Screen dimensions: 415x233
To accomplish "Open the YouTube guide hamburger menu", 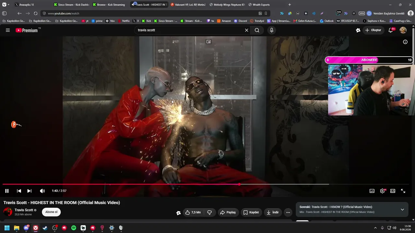I will coord(8,30).
